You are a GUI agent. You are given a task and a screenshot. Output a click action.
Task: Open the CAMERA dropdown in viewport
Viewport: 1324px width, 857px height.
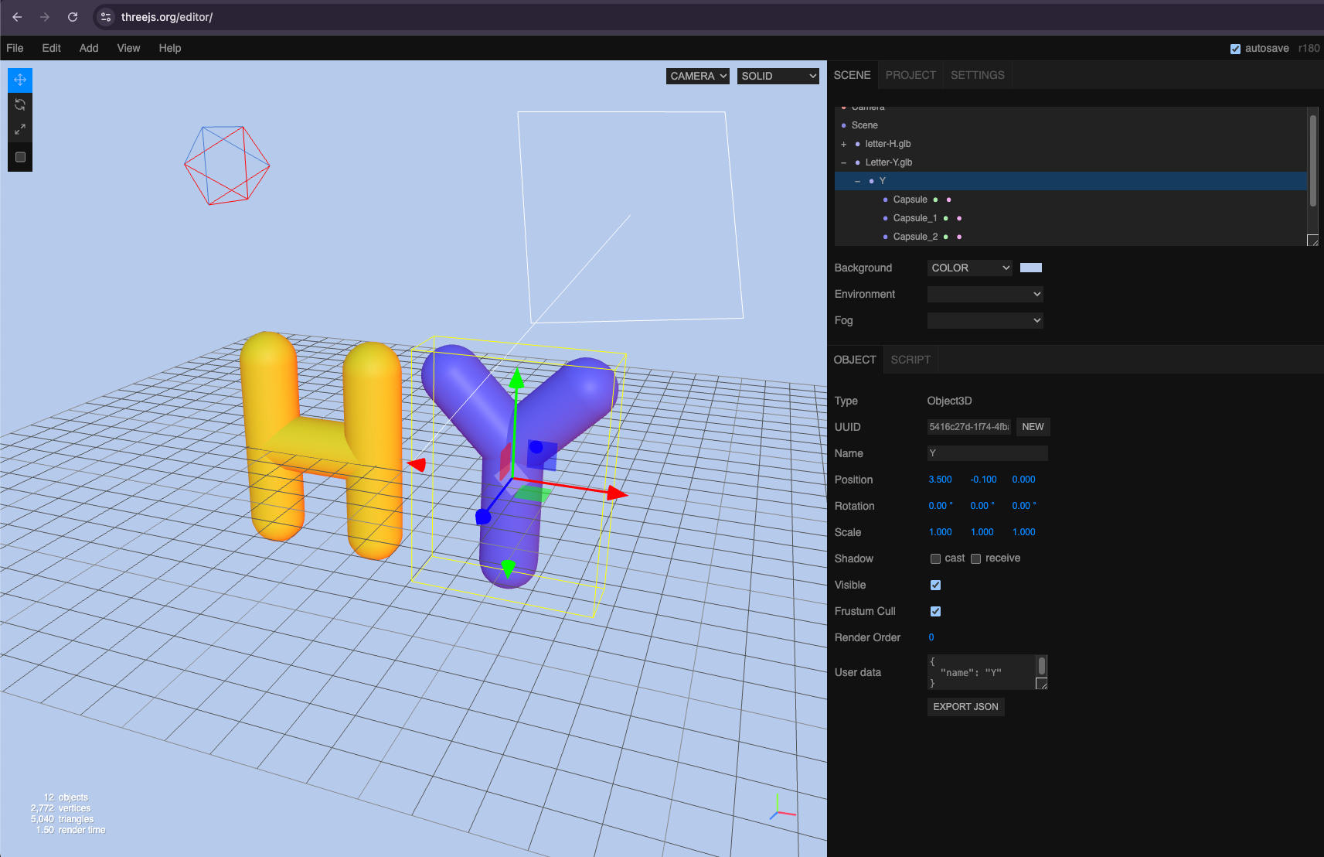(x=697, y=76)
